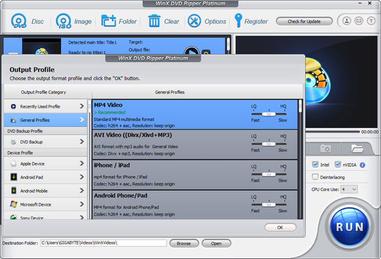Click the OK button
The height and width of the screenshot is (259, 381).
point(280,227)
